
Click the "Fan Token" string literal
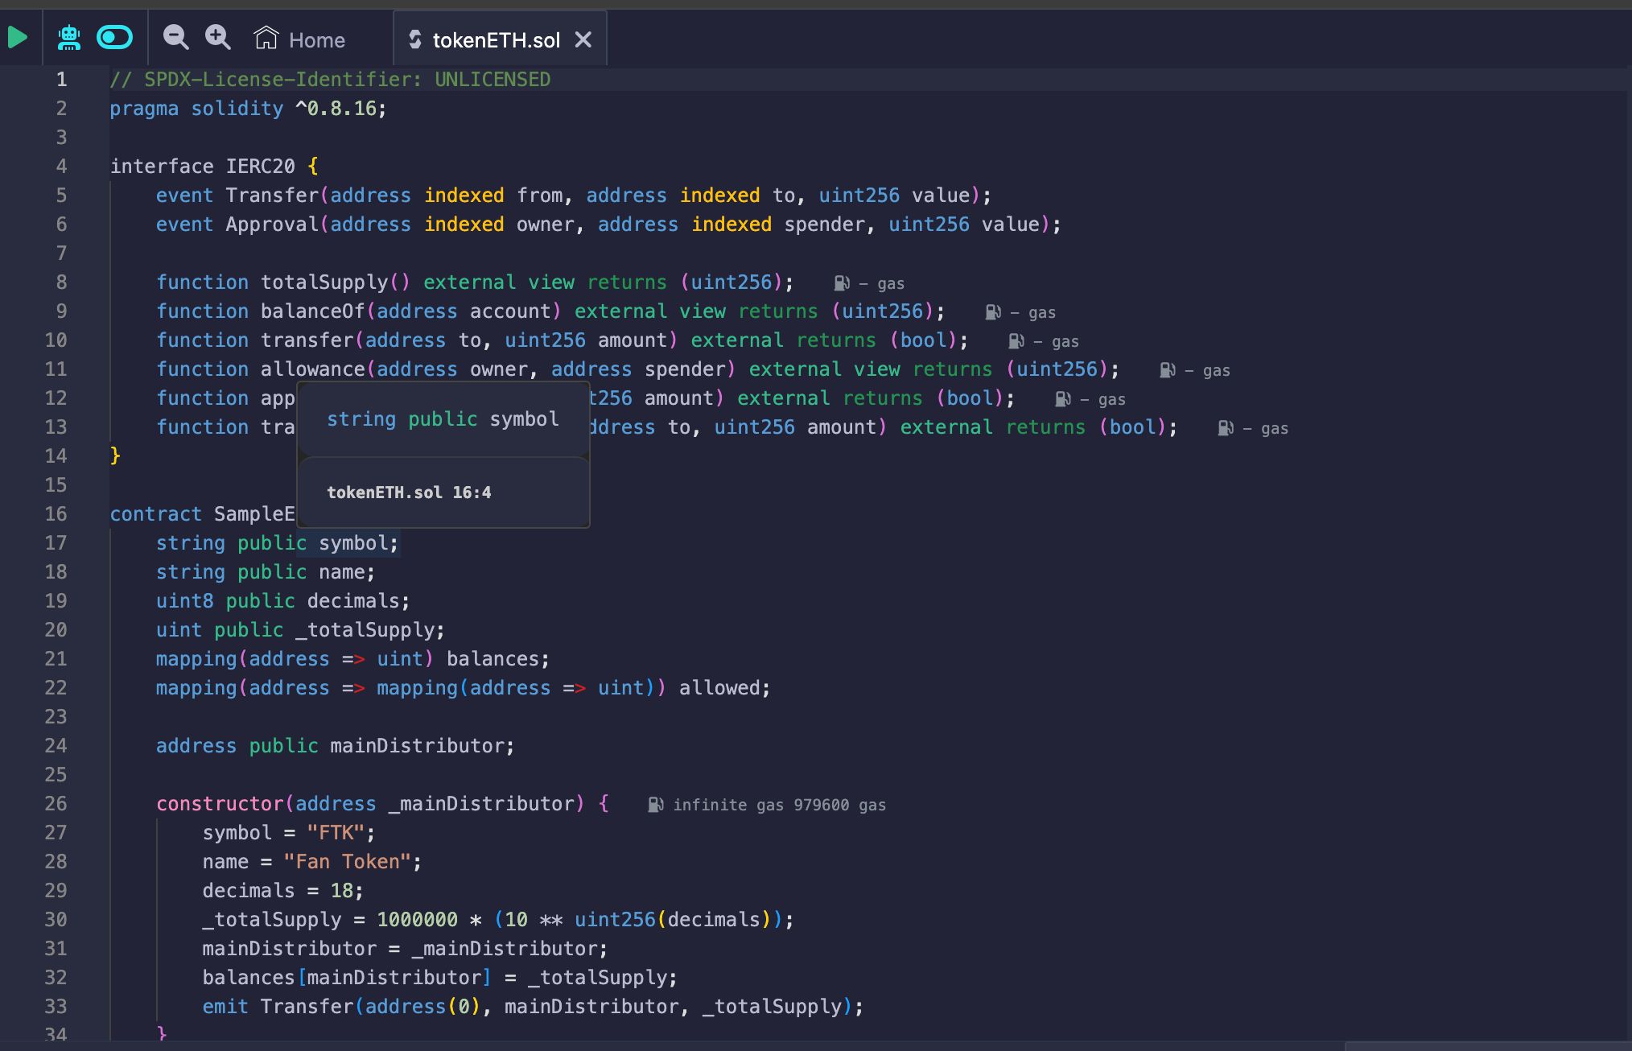[348, 862]
